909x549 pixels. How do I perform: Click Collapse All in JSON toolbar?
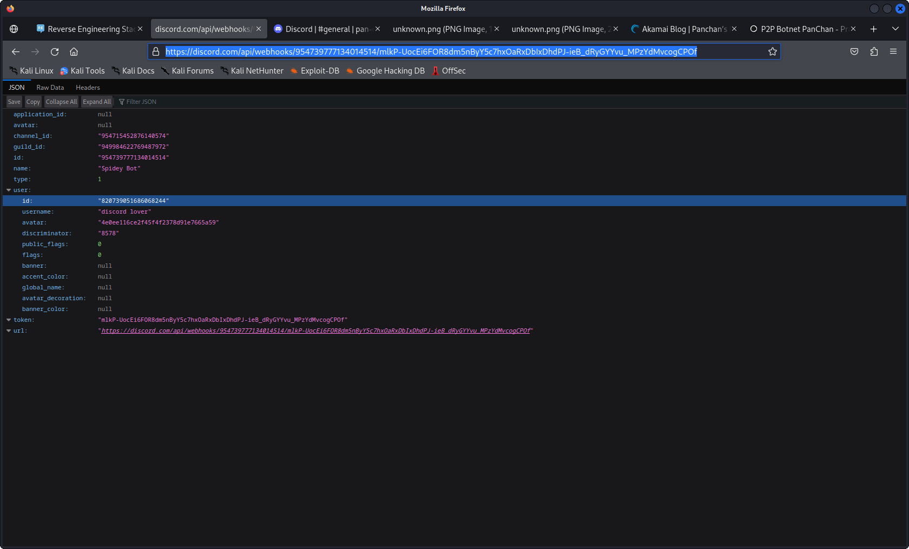(61, 102)
